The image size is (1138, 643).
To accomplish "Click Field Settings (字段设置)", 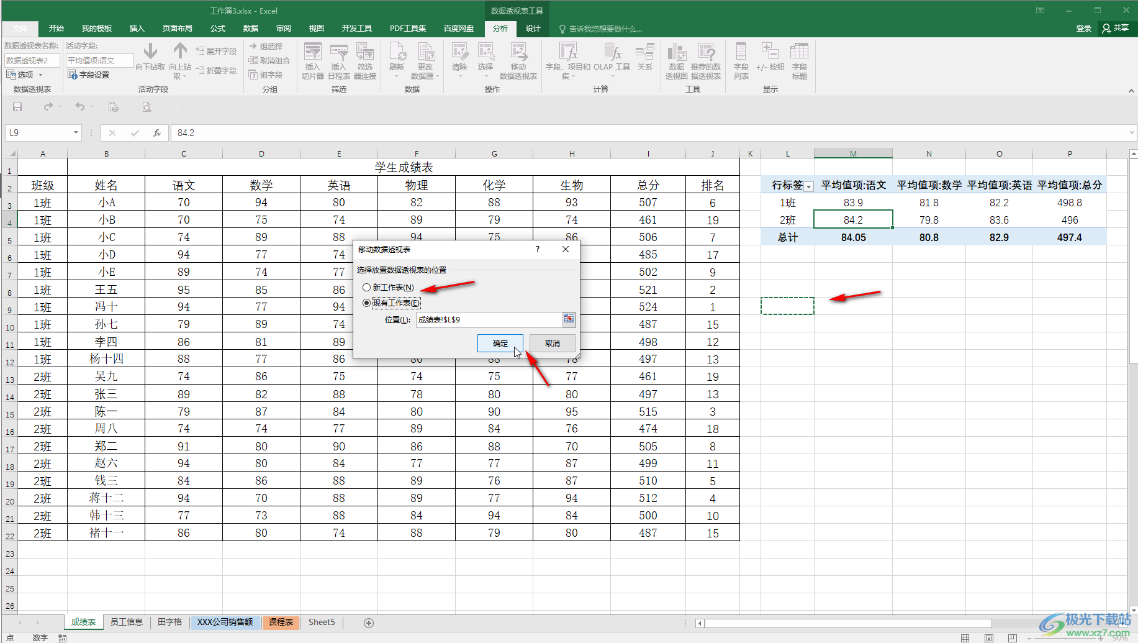I will [88, 75].
